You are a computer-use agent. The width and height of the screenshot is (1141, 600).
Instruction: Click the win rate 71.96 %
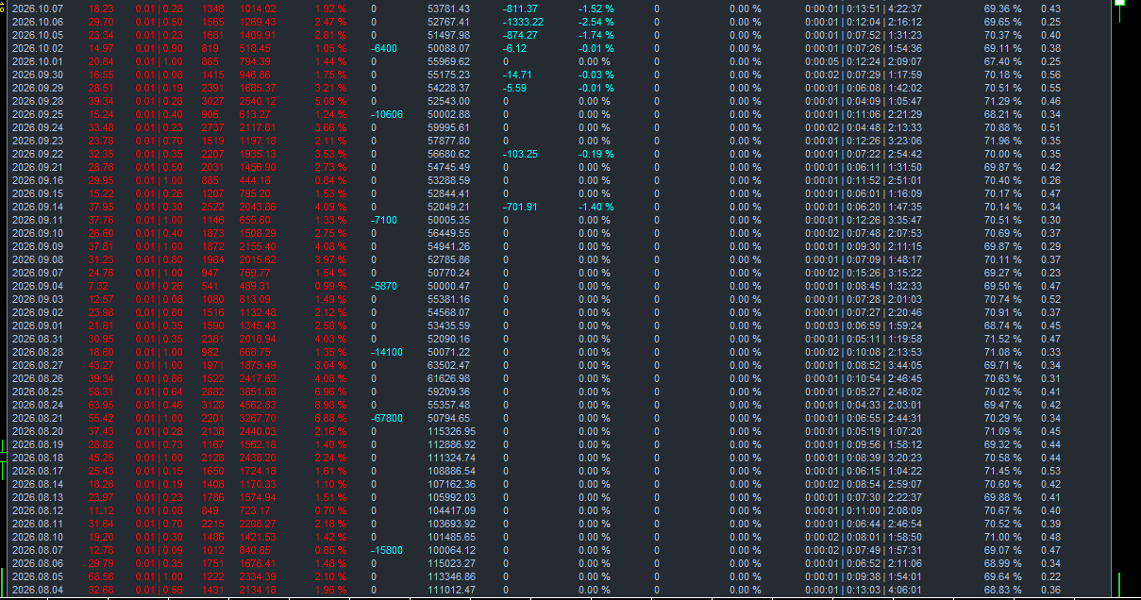1002,141
